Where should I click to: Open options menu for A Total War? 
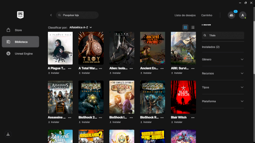click(x=100, y=68)
